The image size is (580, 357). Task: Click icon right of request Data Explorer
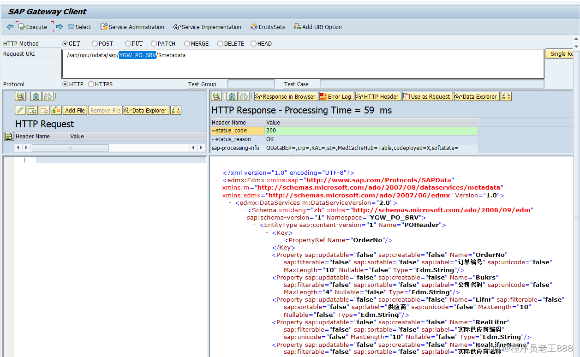[x=176, y=110]
